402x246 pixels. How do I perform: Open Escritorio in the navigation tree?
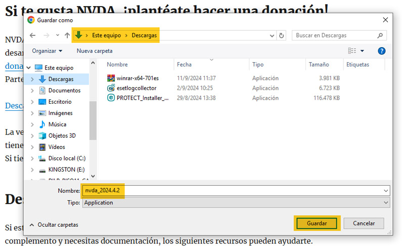point(60,102)
